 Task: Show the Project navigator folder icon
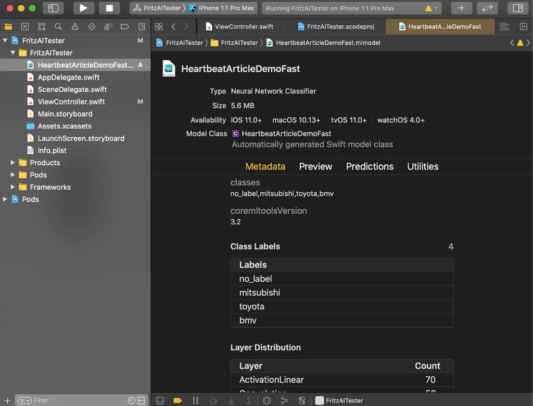[8, 27]
